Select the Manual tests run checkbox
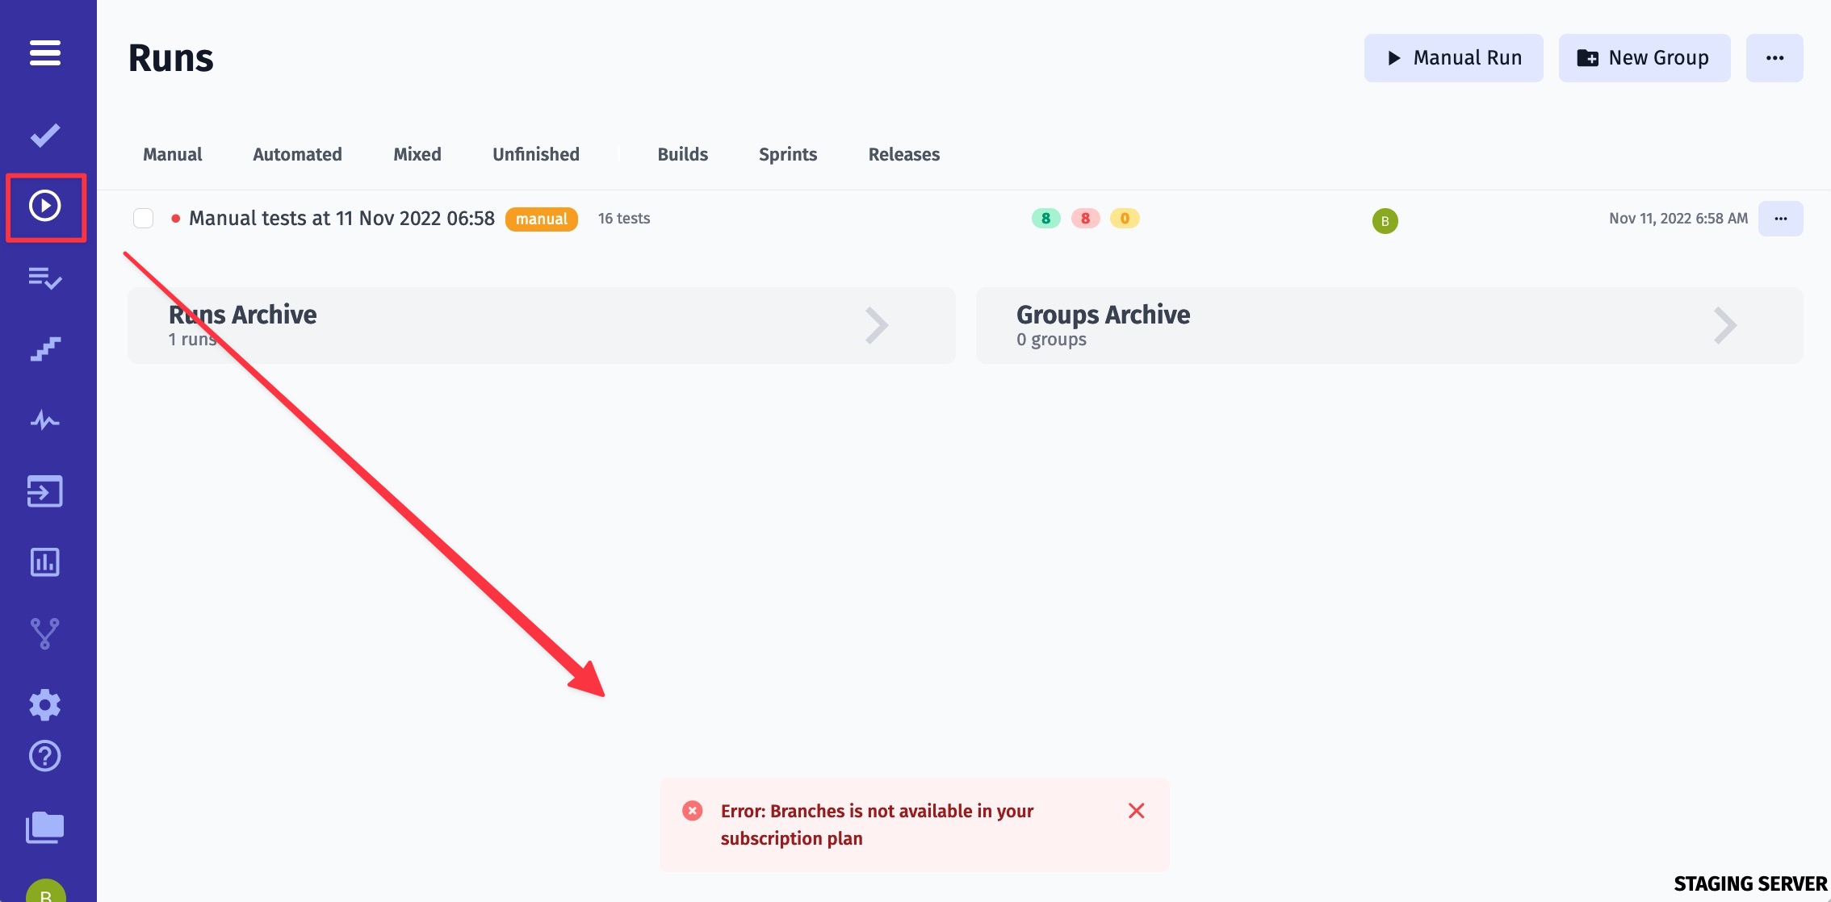 point(144,219)
